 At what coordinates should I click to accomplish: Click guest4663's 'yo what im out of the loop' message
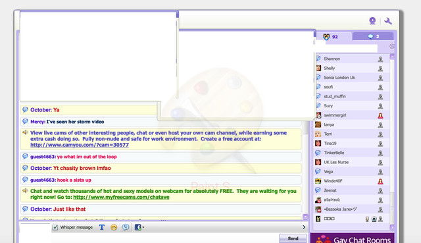(161, 157)
